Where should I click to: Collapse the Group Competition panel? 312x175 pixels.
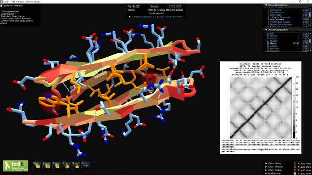[266, 5]
